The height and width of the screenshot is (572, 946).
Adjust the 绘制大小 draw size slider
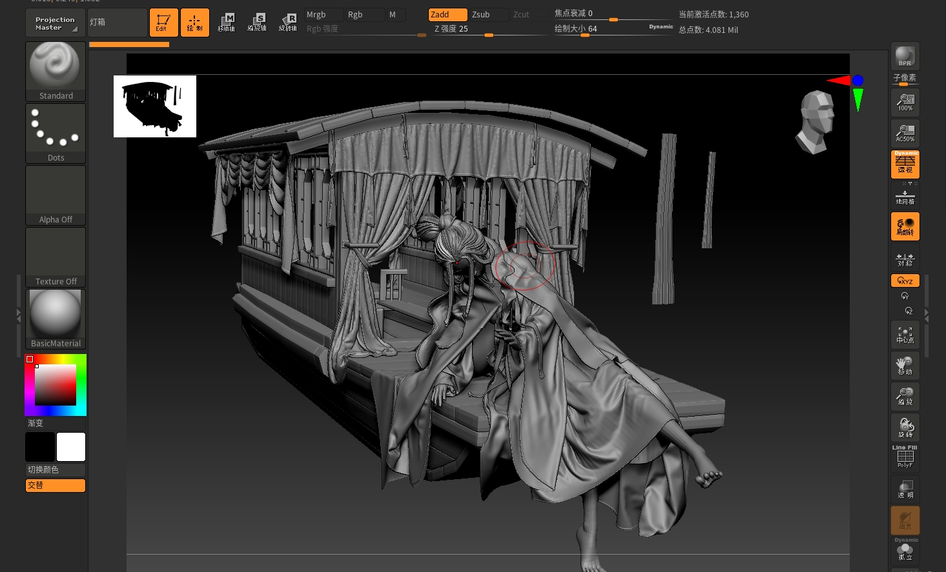pyautogui.click(x=601, y=29)
